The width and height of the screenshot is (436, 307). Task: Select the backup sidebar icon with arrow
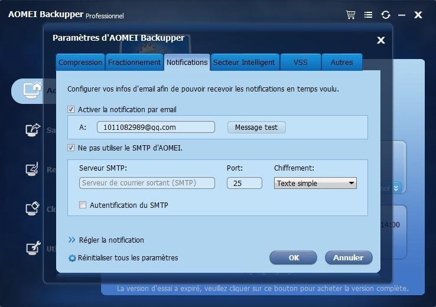33,130
